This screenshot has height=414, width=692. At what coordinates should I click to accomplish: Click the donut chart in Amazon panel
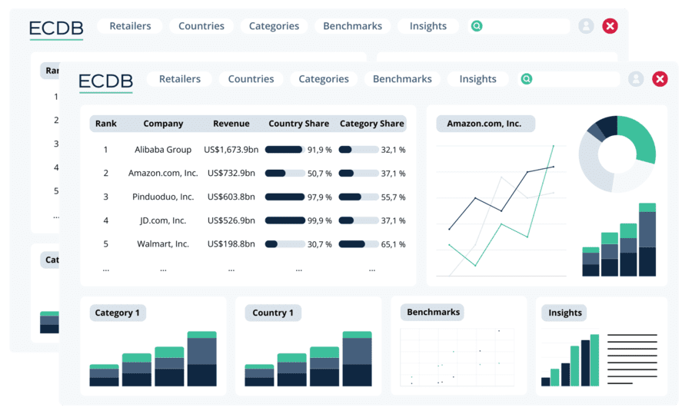click(x=617, y=154)
